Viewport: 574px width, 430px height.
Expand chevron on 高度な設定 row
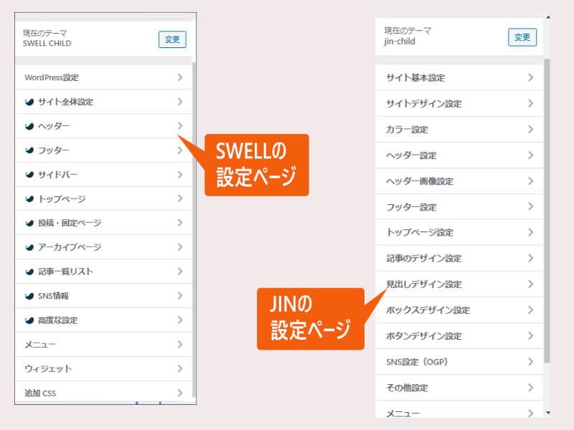[180, 320]
